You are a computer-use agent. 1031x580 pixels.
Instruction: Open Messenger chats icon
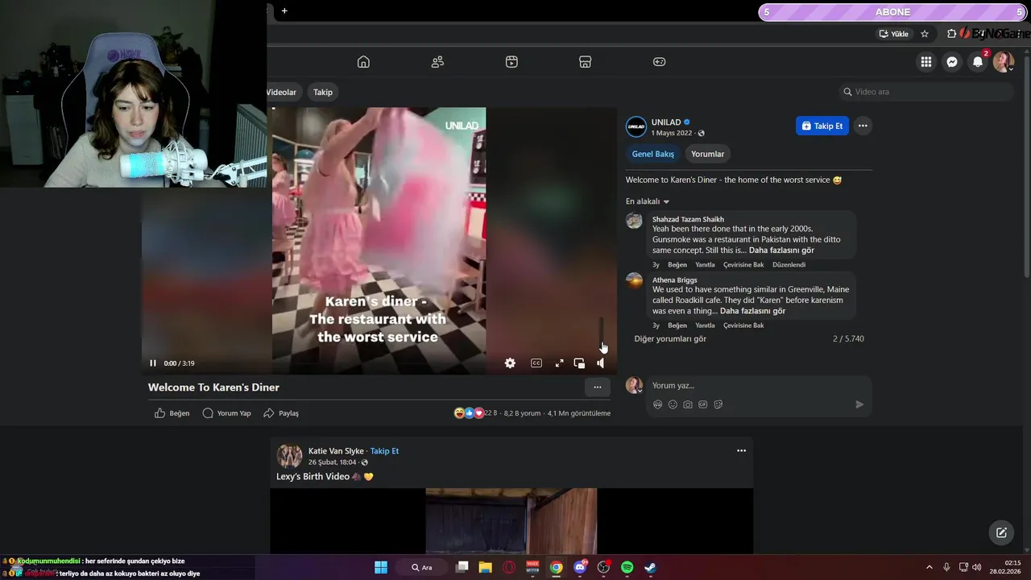(x=952, y=62)
